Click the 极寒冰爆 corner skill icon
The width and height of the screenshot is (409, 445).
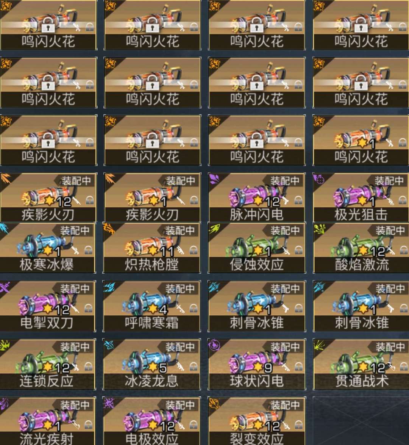[x=4, y=228]
